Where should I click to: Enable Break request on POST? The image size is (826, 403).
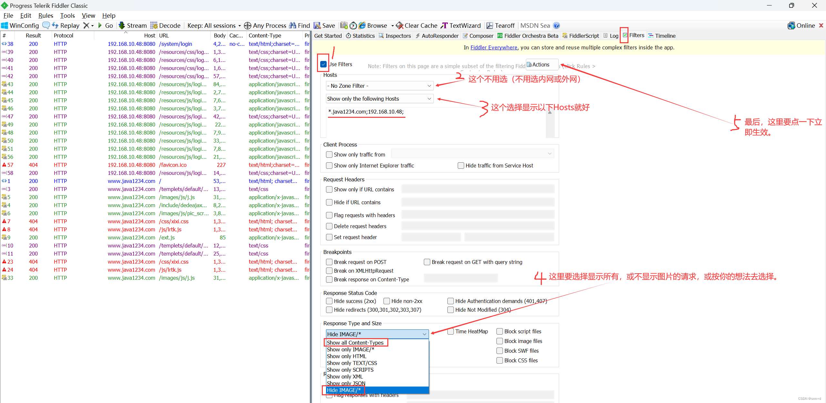coord(329,262)
